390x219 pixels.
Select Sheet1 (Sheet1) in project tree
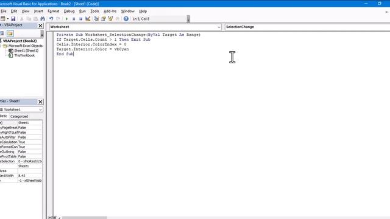[x=26, y=50]
